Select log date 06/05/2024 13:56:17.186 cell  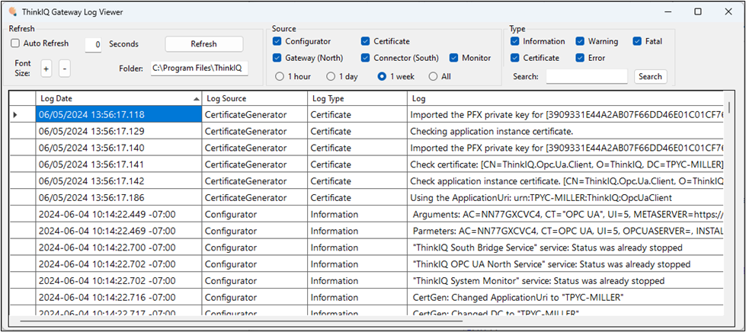[x=119, y=198]
